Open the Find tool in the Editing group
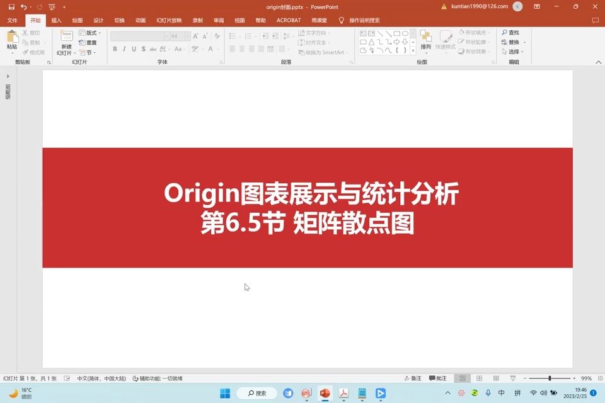Image resolution: width=605 pixels, height=403 pixels. point(511,31)
